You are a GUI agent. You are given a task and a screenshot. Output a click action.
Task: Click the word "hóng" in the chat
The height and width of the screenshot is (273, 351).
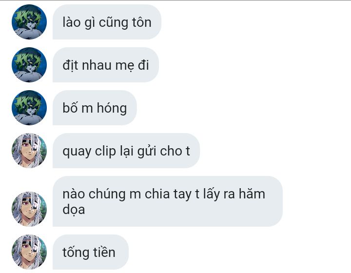[112, 109]
